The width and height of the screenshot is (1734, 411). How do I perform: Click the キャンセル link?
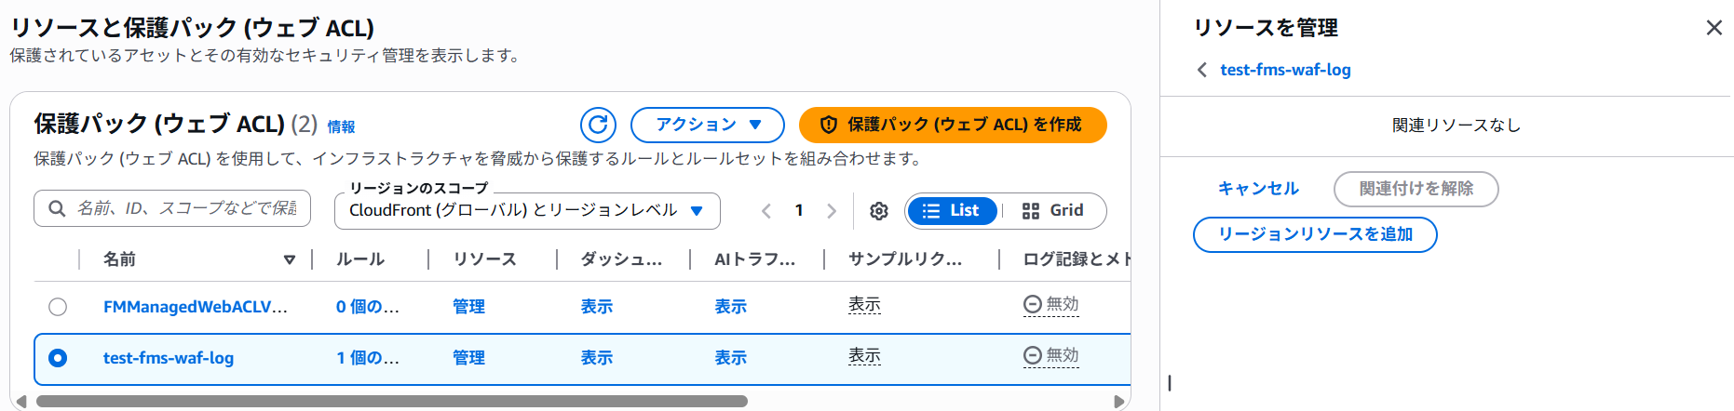pos(1258,189)
